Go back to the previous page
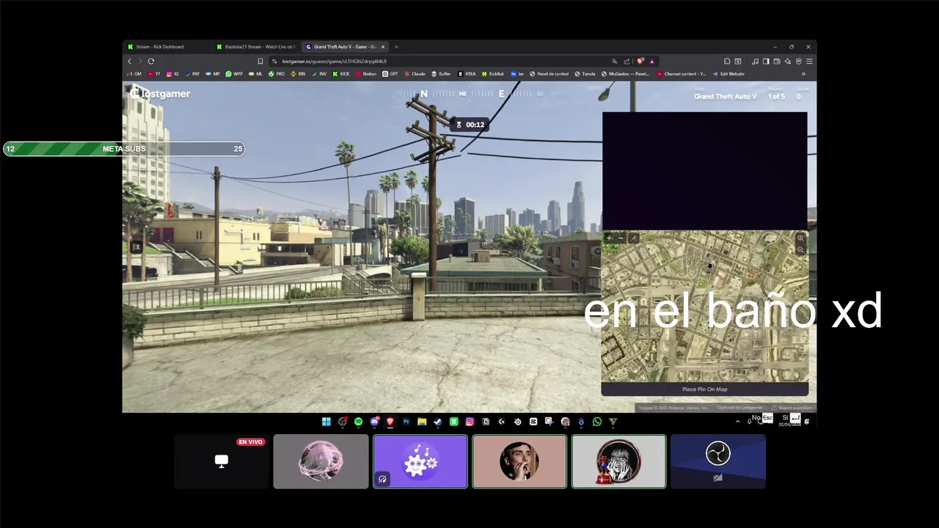939x528 pixels. click(x=130, y=61)
